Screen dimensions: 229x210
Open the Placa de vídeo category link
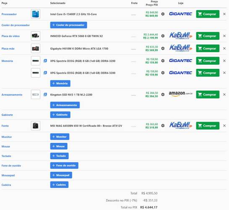click(10, 36)
